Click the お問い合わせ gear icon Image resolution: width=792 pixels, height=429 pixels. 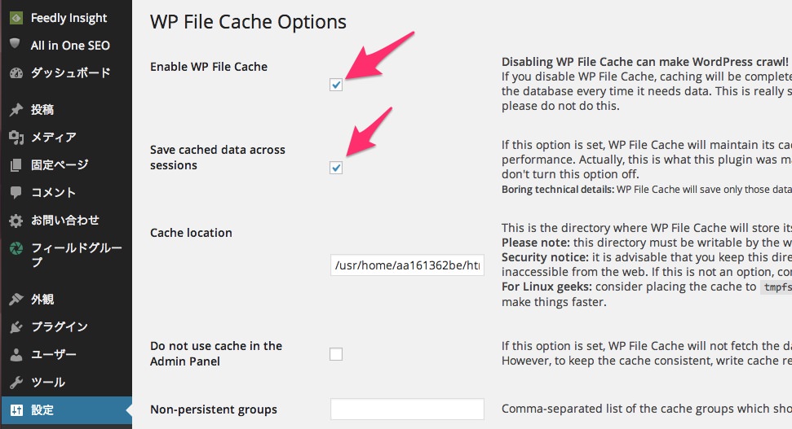click(16, 221)
